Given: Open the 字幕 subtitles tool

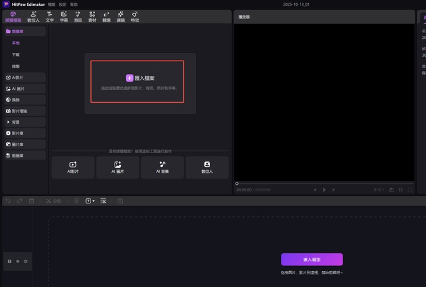Looking at the screenshot, I should tap(64, 17).
